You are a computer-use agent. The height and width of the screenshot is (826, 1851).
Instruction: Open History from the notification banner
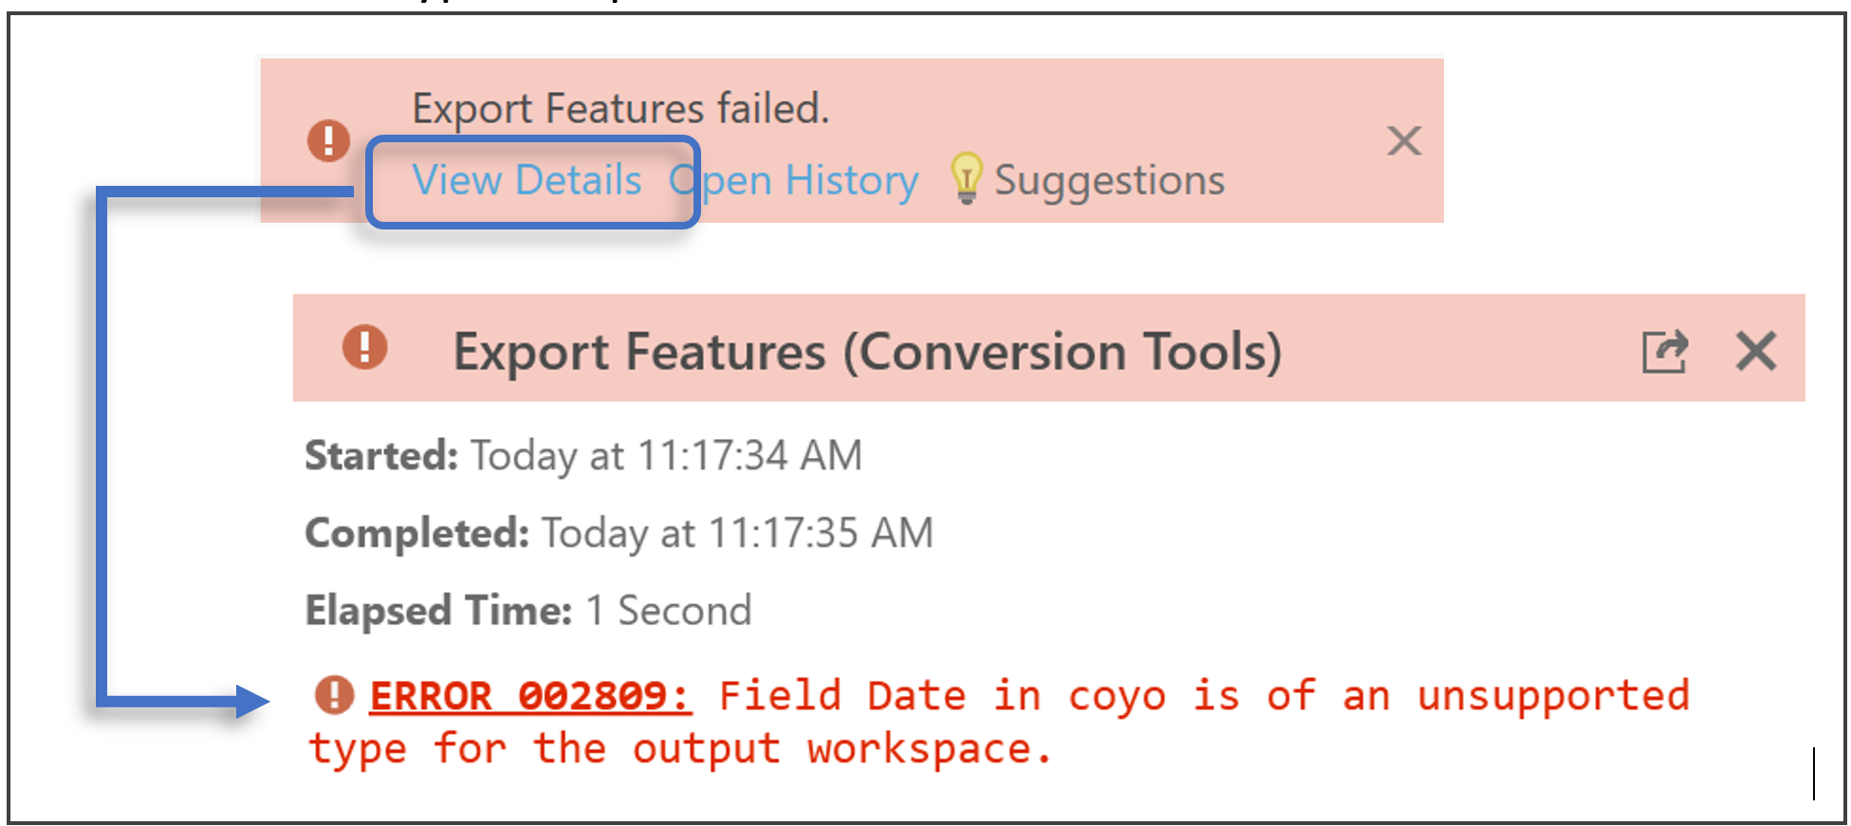click(795, 180)
